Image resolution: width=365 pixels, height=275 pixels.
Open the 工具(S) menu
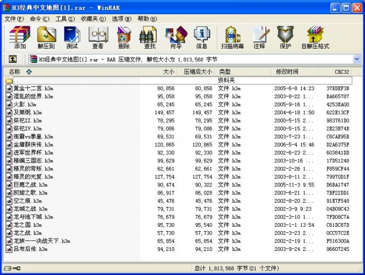(x=65, y=19)
